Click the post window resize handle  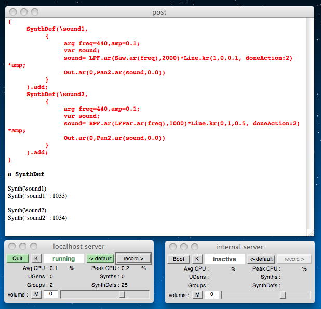click(311, 233)
